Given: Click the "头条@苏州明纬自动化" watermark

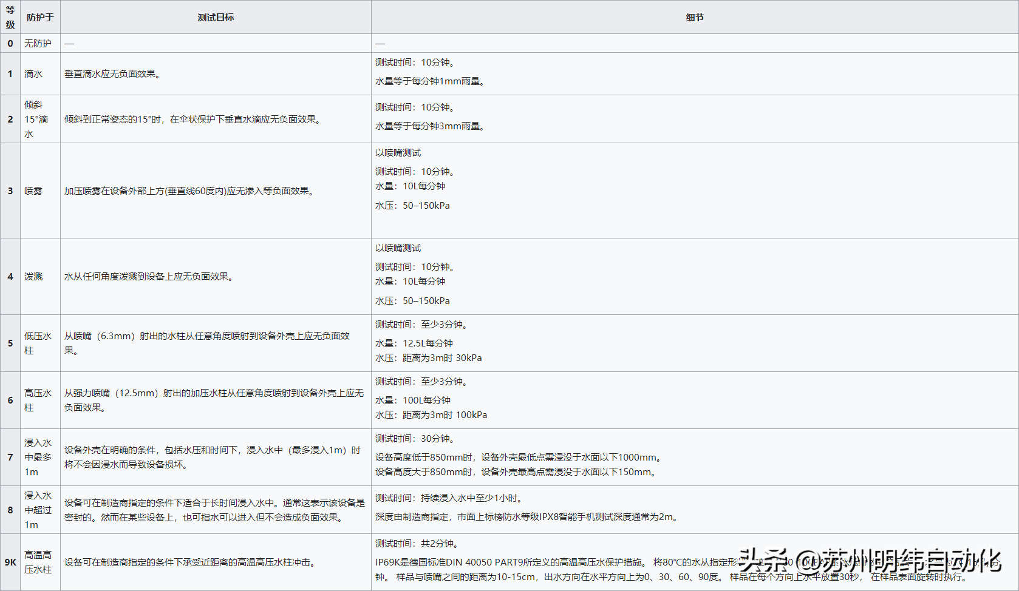Looking at the screenshot, I should [870, 561].
